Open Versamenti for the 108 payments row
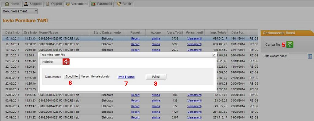Screen dimensions: 314x121 pos(194,95)
